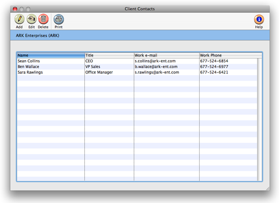
Task: Click the Edit contact icon
Action: [x=32, y=19]
